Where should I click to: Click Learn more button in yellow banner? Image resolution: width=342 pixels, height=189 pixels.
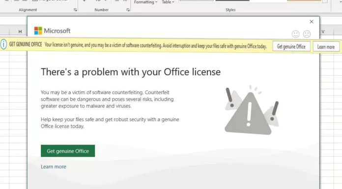pyautogui.click(x=326, y=47)
